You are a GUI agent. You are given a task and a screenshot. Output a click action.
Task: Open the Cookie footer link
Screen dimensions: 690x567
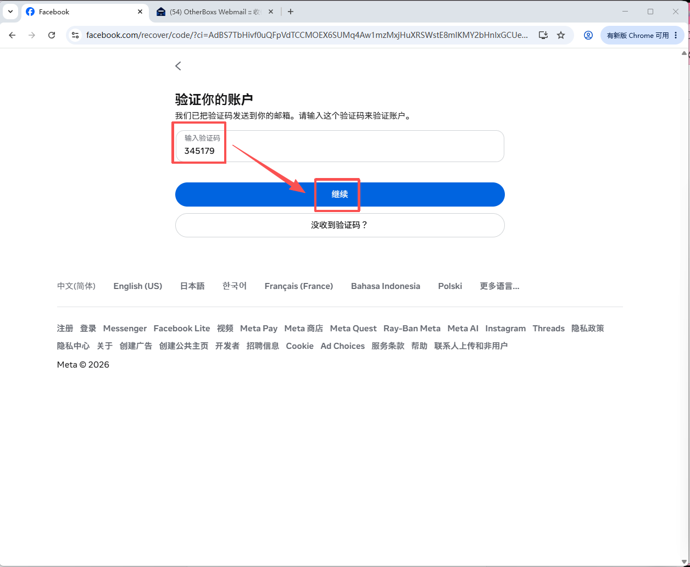point(300,346)
